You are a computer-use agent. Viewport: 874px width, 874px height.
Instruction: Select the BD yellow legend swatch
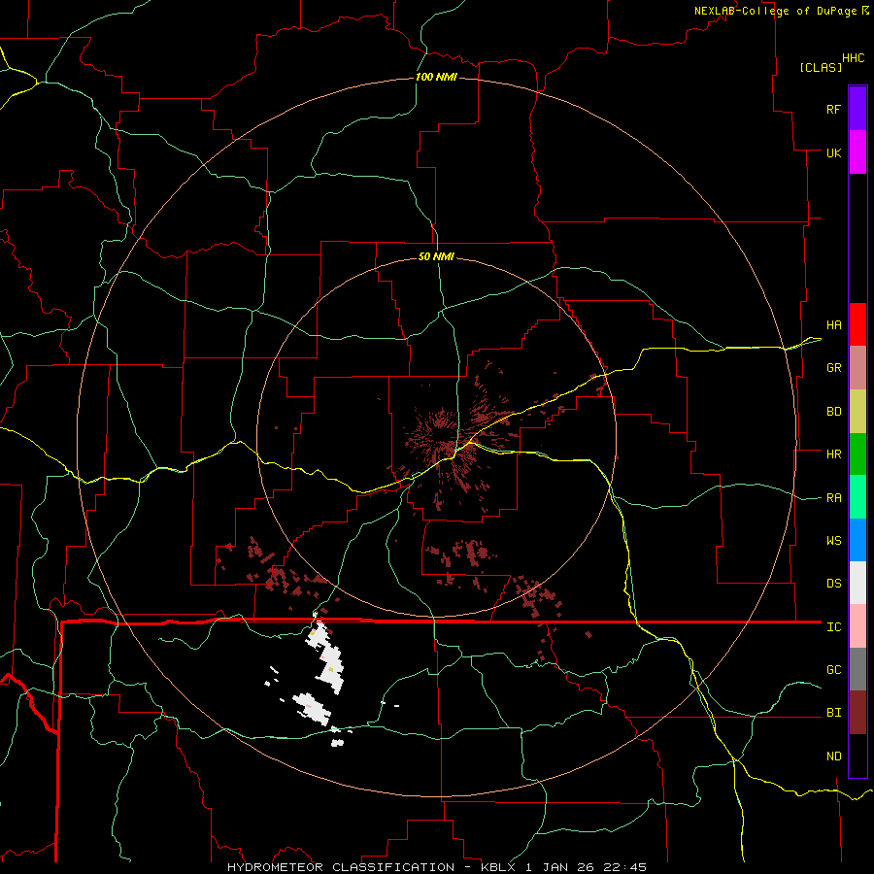857,412
